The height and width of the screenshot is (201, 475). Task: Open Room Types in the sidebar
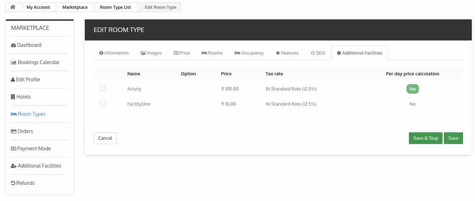click(28, 114)
